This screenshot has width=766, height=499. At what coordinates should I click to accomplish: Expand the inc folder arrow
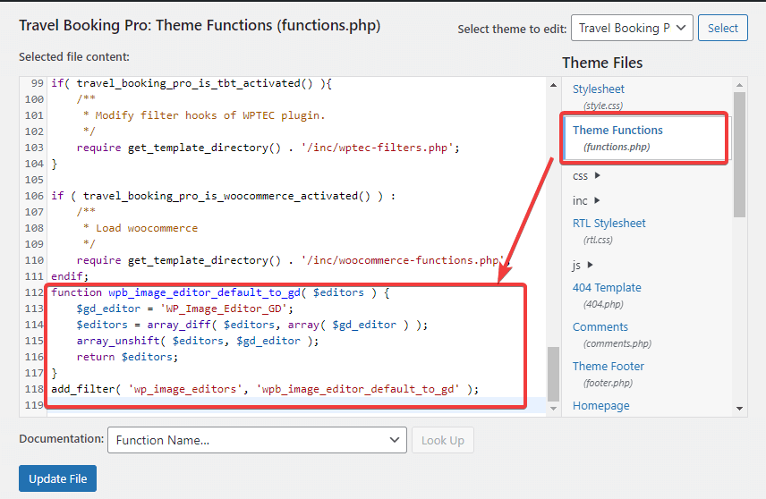pyautogui.click(x=597, y=200)
